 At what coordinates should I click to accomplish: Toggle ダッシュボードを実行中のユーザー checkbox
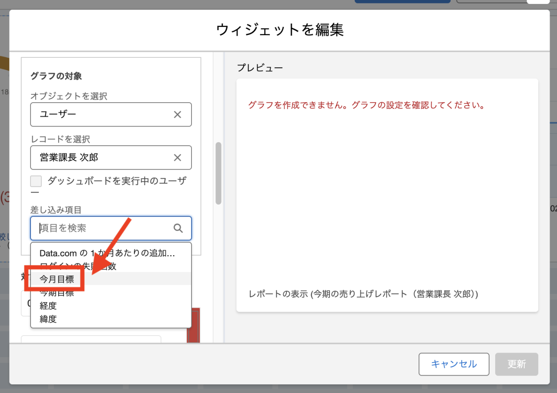(36, 181)
